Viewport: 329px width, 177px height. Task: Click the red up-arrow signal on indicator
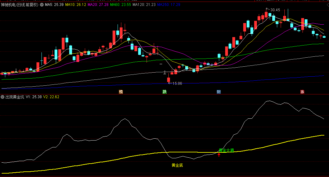219,155
